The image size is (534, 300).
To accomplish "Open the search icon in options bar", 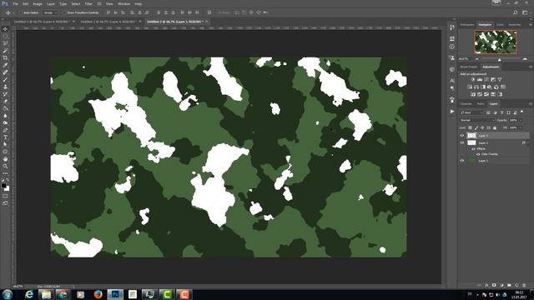I will [516, 12].
